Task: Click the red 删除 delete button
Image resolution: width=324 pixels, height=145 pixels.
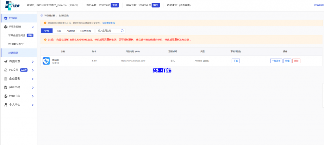Action: tap(296, 61)
